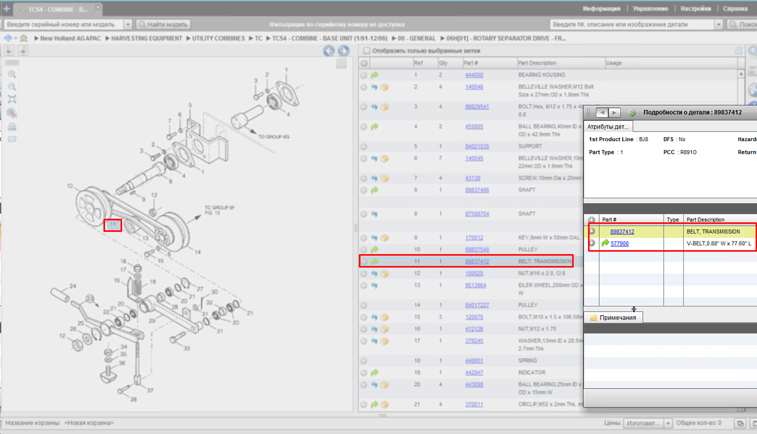This screenshot has height=434, width=757.
Task: Click the box icon for part 140045
Action: point(385,159)
